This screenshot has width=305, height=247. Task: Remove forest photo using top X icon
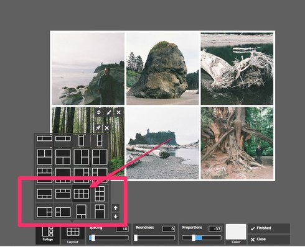(118, 112)
